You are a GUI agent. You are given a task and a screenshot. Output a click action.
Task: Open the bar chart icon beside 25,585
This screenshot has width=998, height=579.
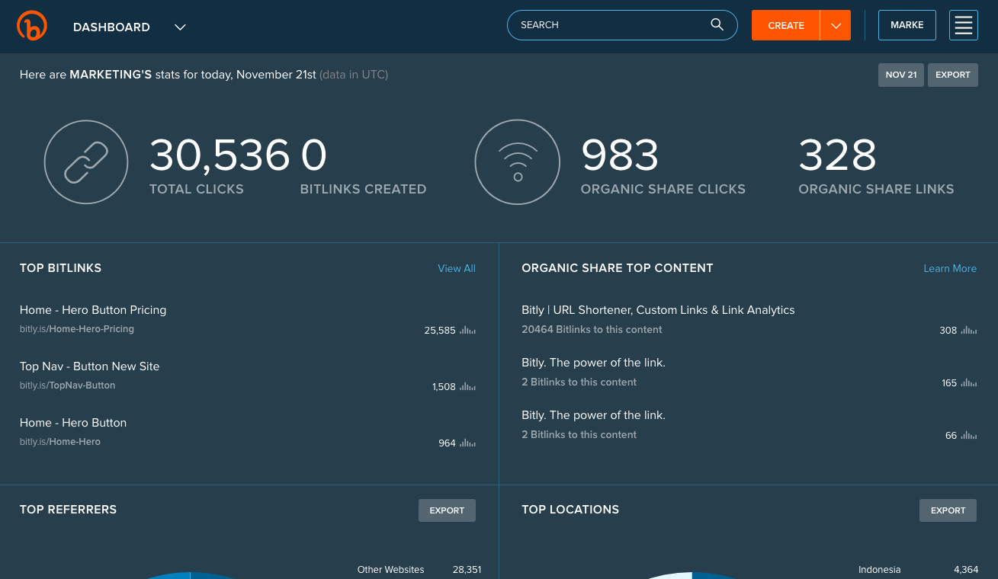(x=467, y=331)
